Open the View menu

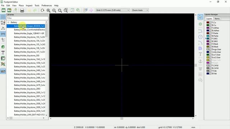[x=14, y=6]
